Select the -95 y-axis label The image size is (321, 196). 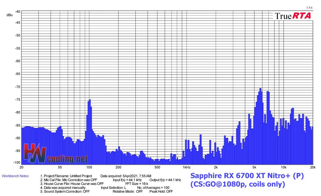pos(18,151)
